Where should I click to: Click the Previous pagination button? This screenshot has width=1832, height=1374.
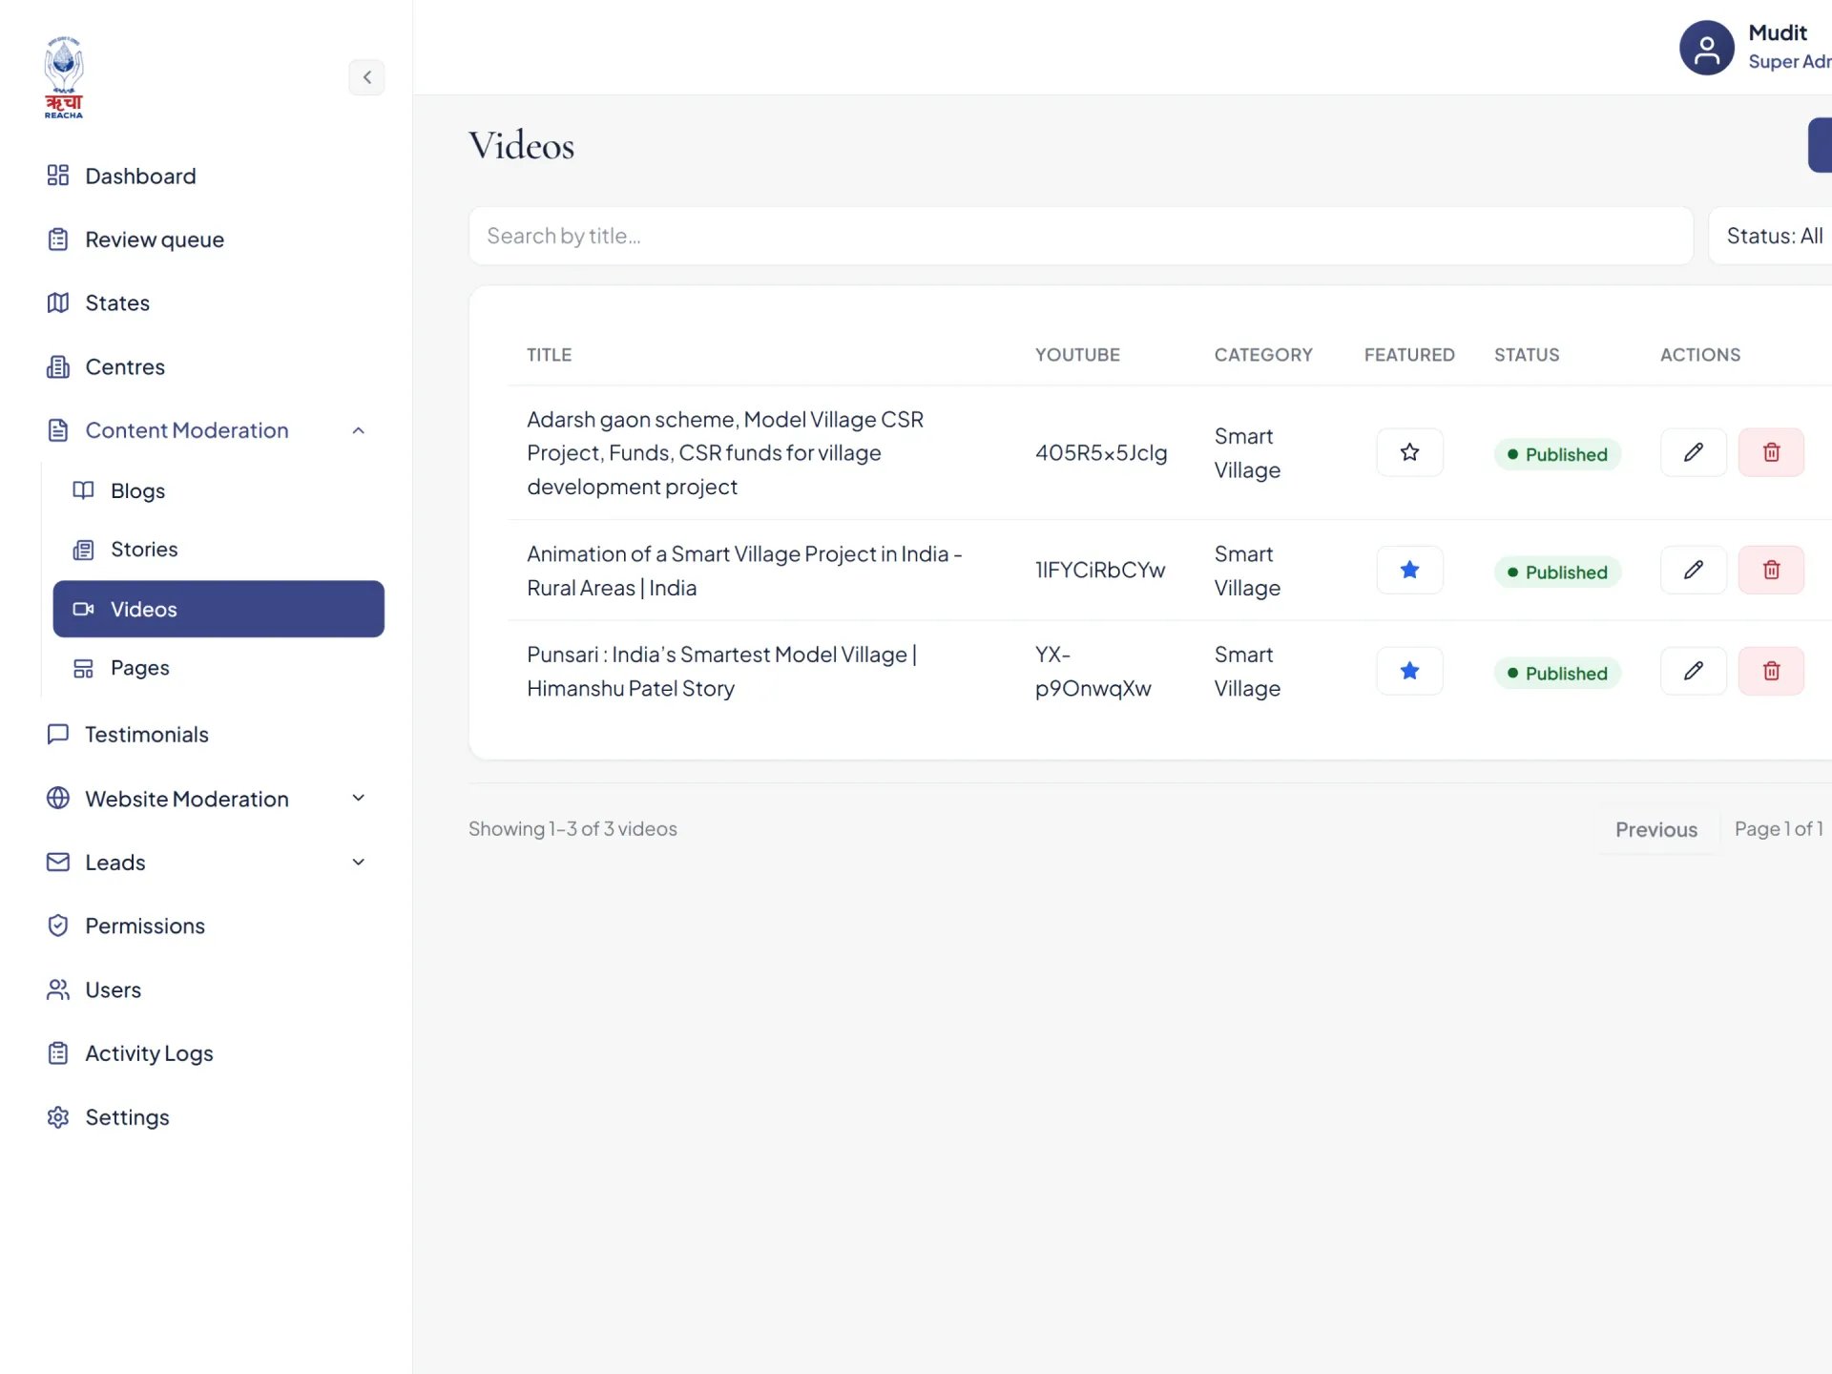[1656, 829]
